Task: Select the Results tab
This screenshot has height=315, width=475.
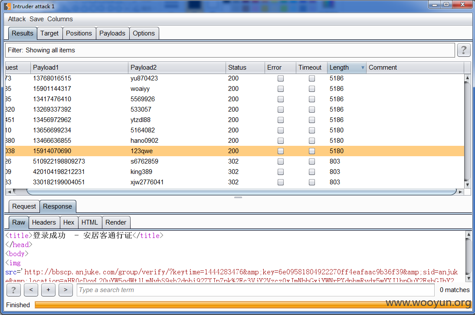Action: coord(23,33)
